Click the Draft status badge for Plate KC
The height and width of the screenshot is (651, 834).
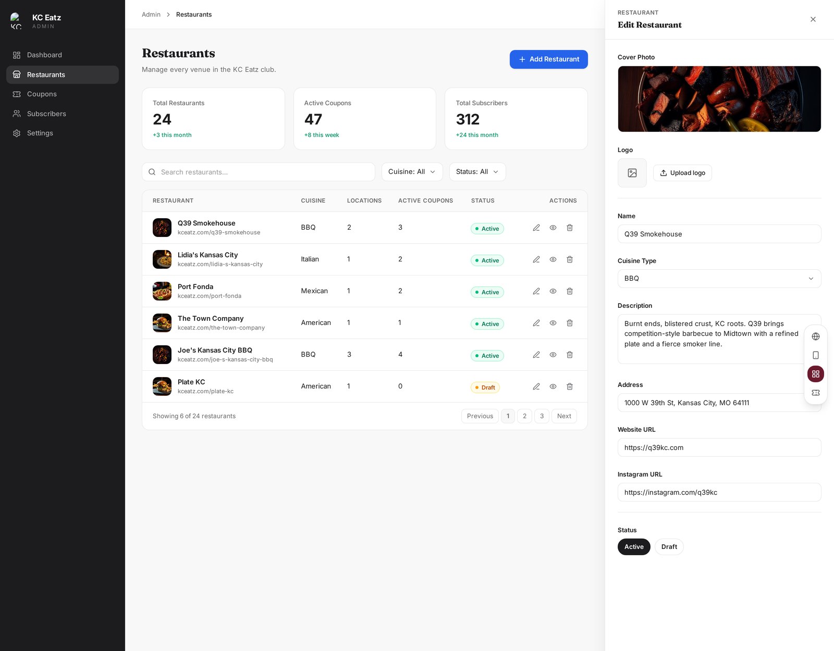point(485,387)
